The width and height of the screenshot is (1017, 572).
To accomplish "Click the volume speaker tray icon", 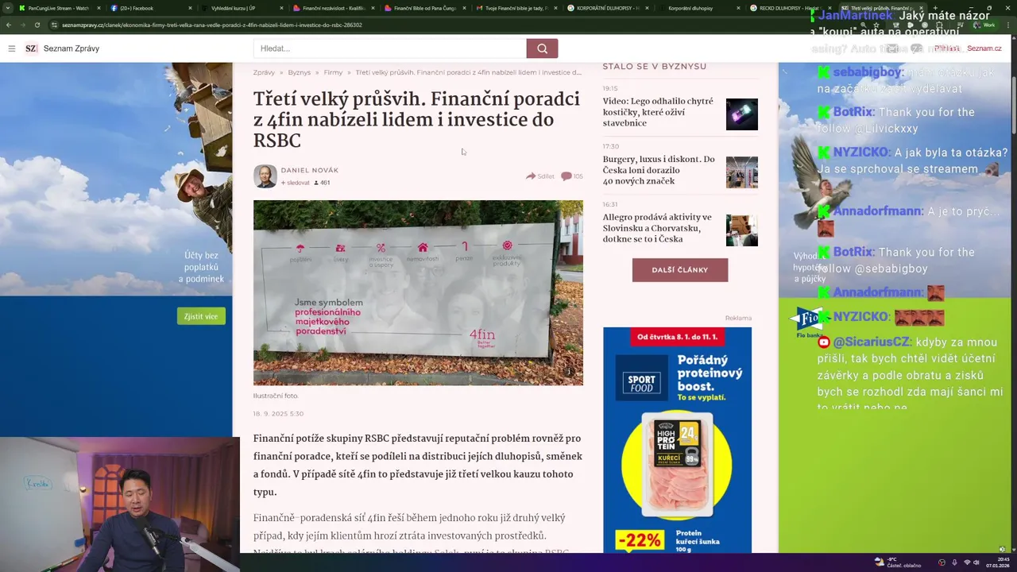I will click(976, 562).
